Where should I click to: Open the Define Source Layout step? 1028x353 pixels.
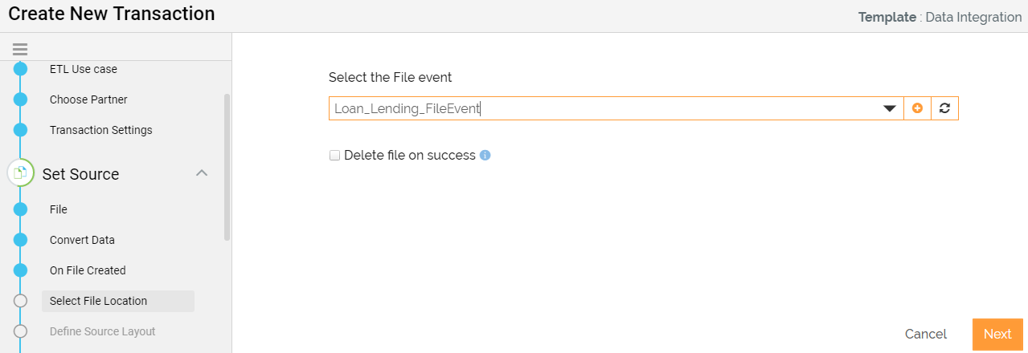(103, 331)
